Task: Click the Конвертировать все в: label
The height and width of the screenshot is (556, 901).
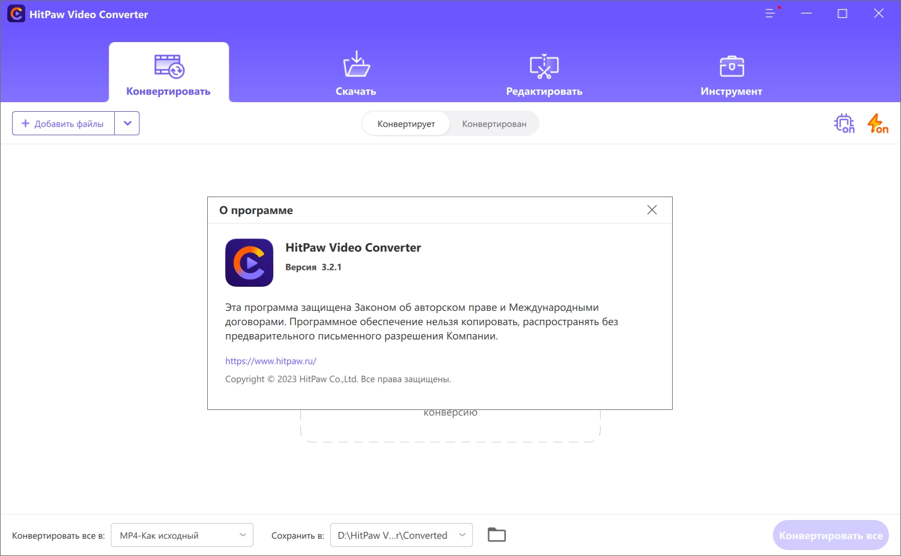Action: coord(58,536)
